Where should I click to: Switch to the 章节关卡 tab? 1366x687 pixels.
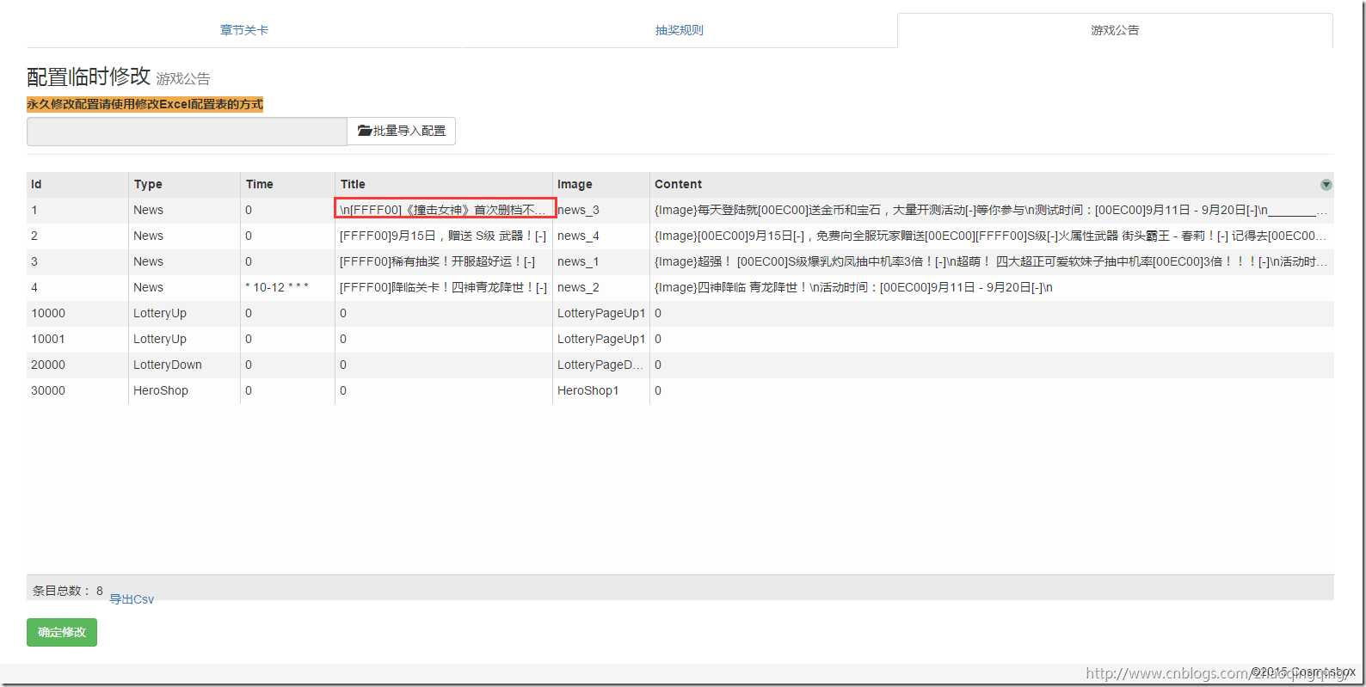(x=244, y=30)
